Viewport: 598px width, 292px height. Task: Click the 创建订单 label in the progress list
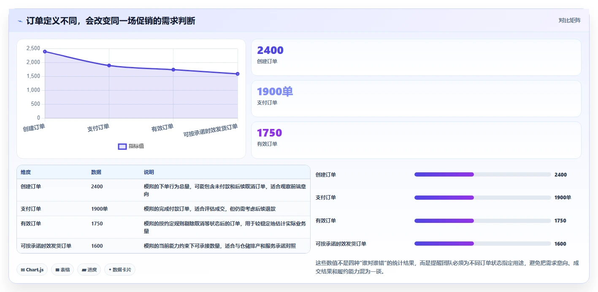[x=326, y=174]
